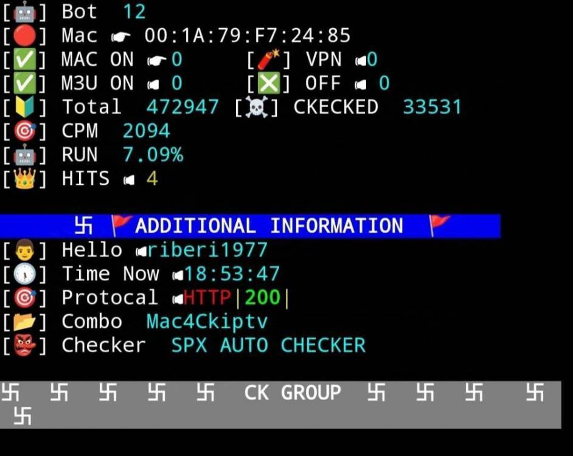Click the CPM value 2094
The width and height of the screenshot is (573, 456).
point(146,131)
